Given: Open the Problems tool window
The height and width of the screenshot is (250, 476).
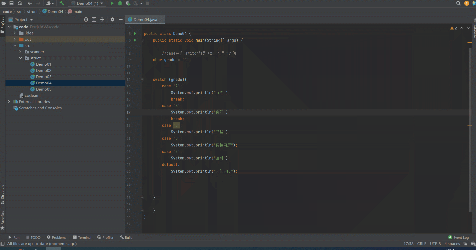Looking at the screenshot, I should tap(56, 237).
